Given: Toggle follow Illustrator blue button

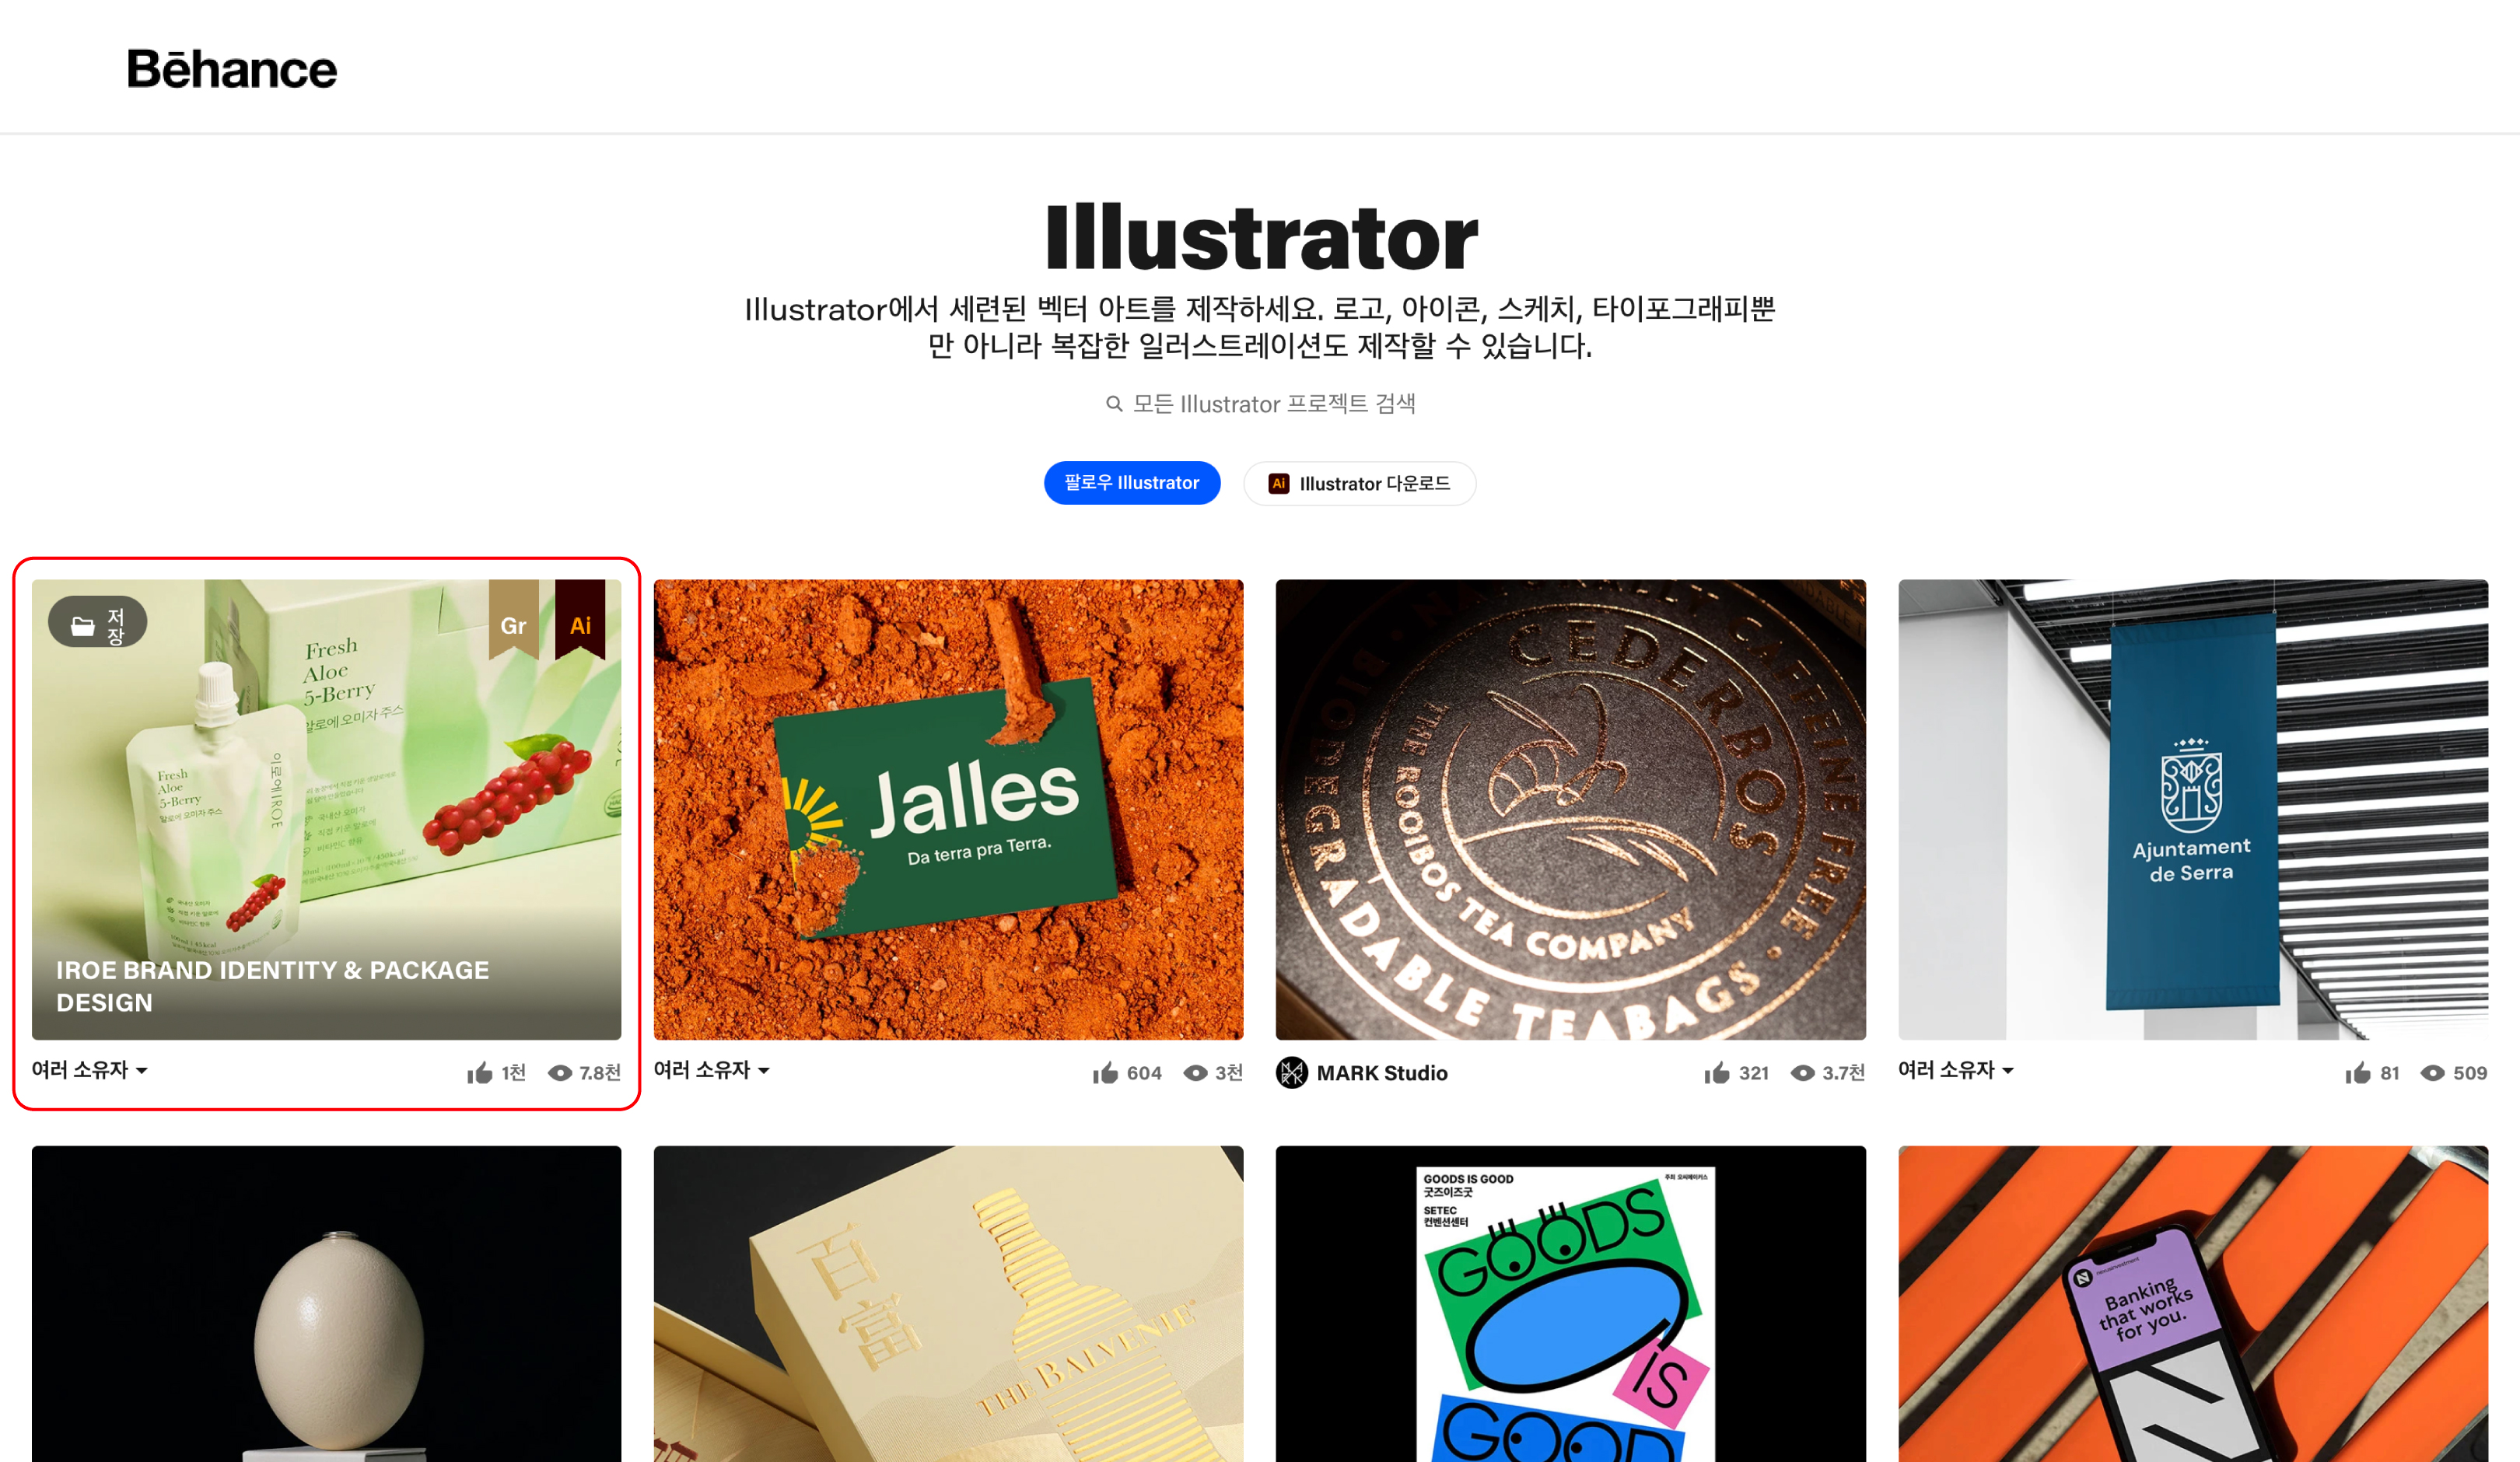Looking at the screenshot, I should (1131, 483).
